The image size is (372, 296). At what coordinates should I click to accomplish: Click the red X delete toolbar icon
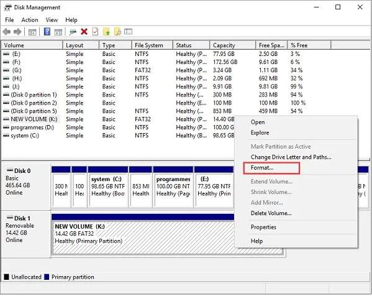pyautogui.click(x=84, y=32)
